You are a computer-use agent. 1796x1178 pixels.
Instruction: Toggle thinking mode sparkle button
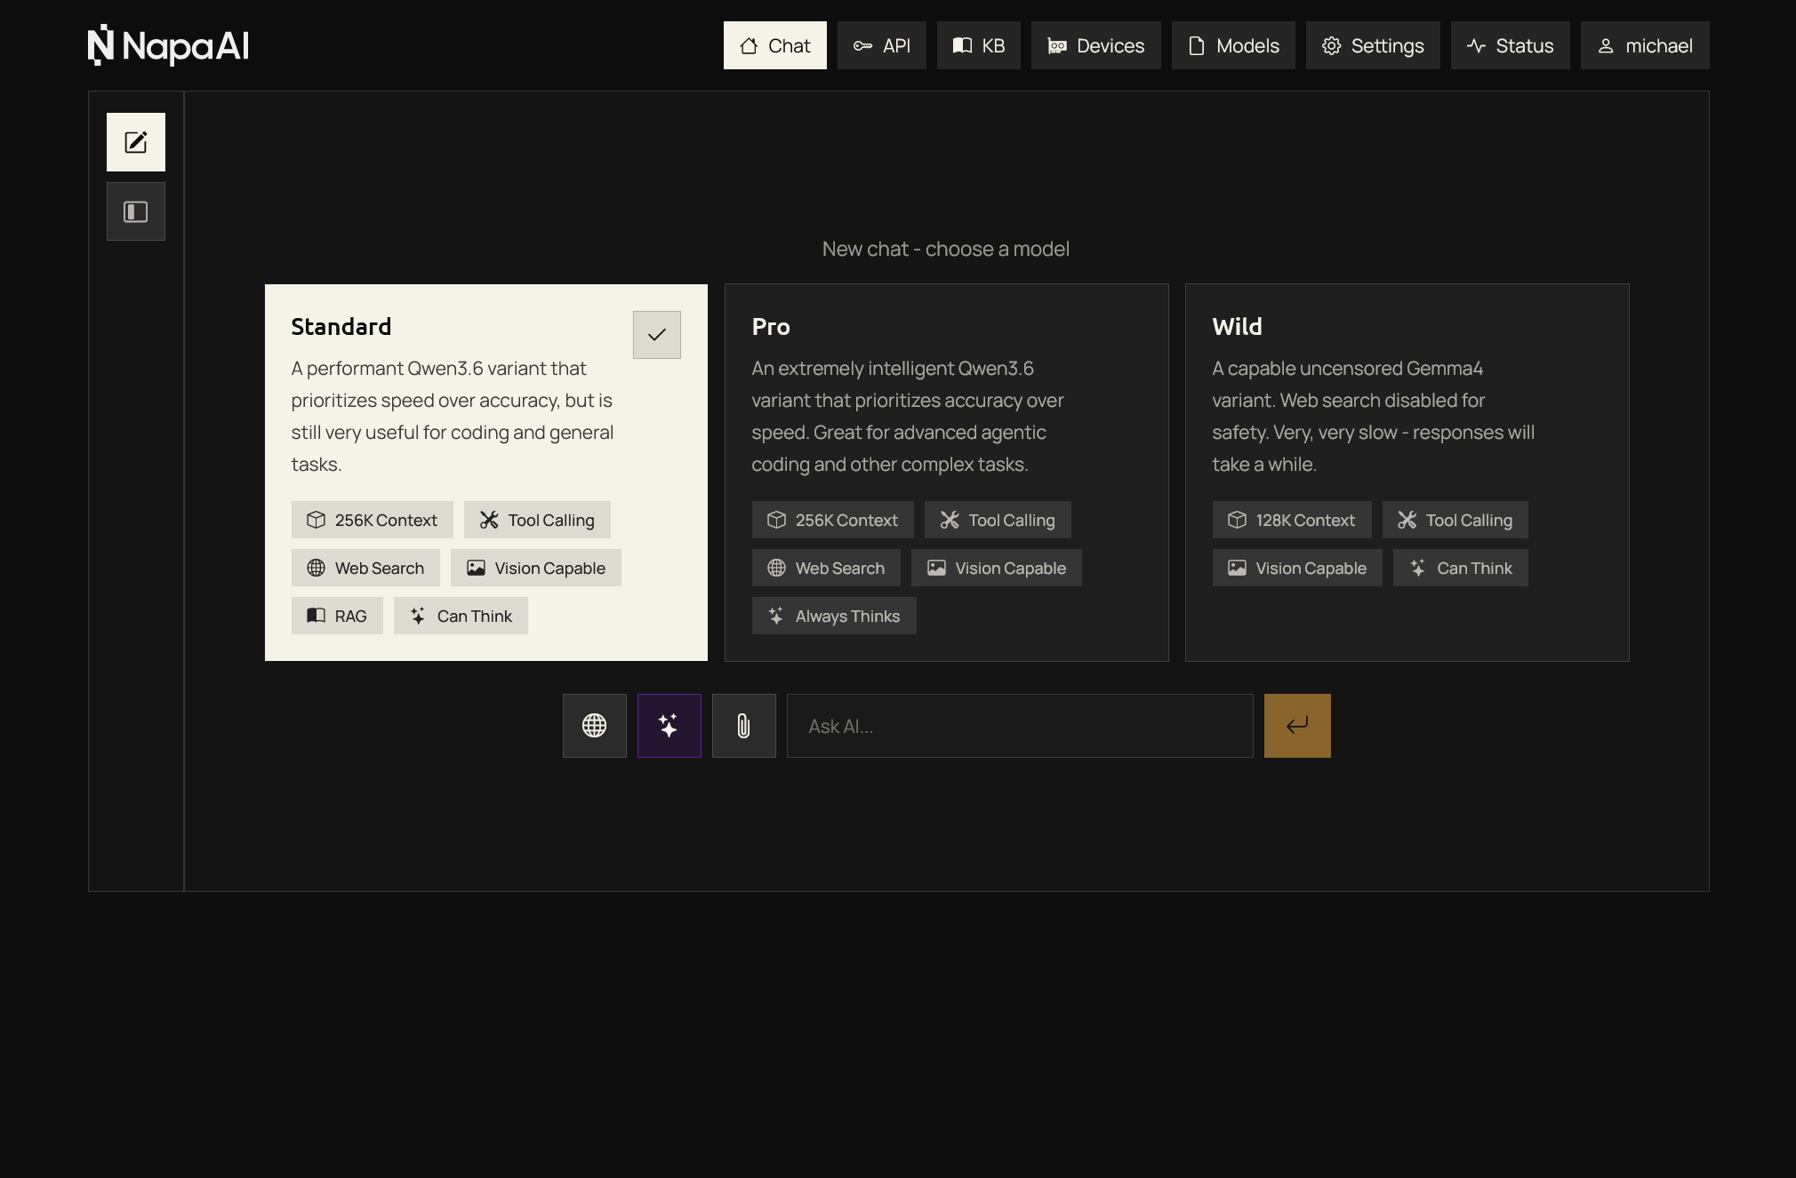click(669, 726)
